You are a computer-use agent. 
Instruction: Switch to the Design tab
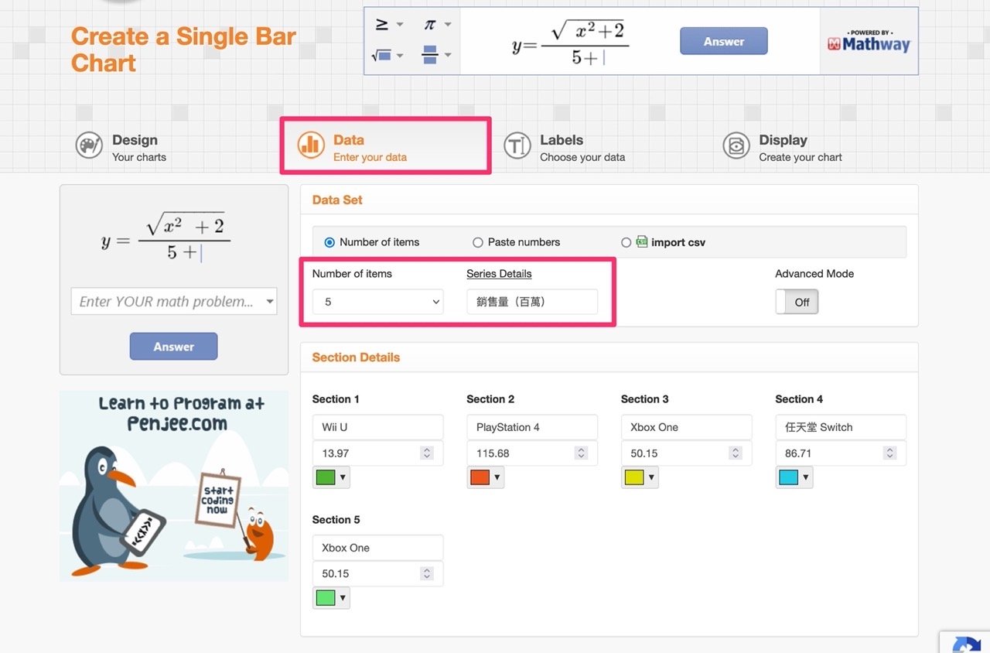121,147
